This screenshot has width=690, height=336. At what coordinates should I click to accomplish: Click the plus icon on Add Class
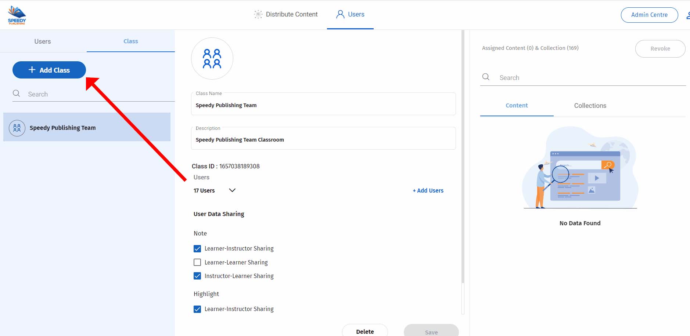click(32, 70)
